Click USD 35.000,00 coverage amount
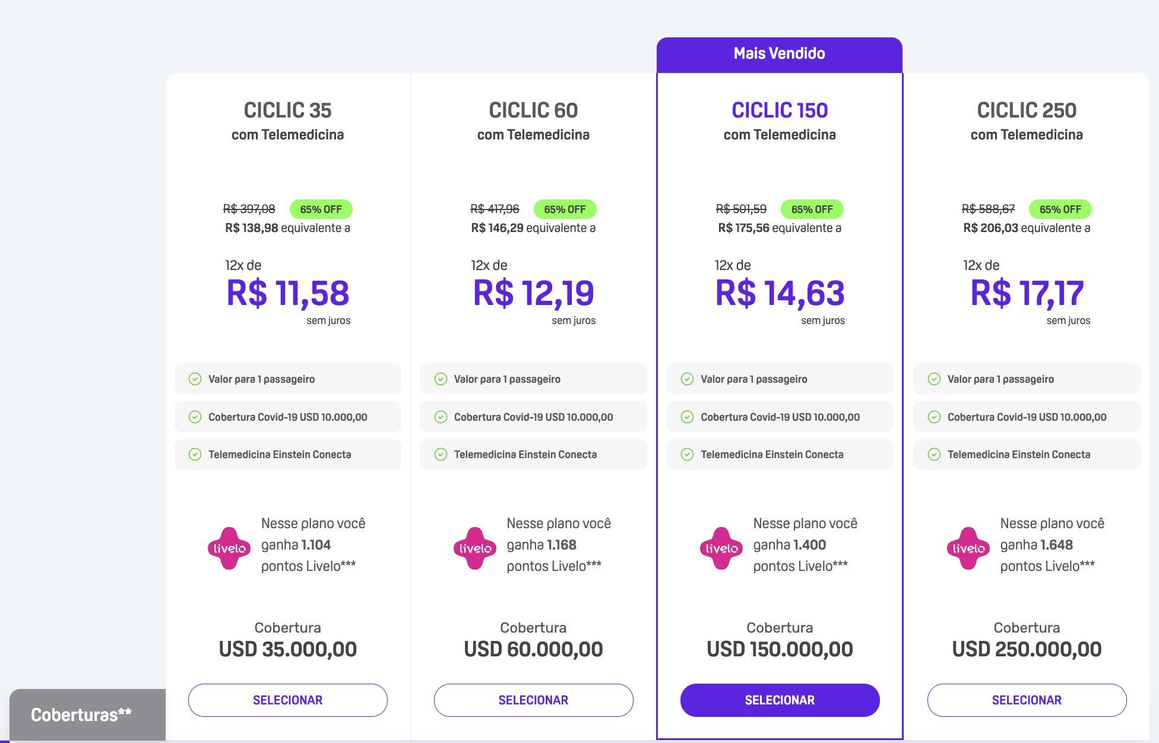The height and width of the screenshot is (743, 1159). (x=288, y=649)
